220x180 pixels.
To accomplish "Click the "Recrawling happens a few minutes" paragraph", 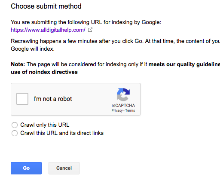I will [x=116, y=45].
